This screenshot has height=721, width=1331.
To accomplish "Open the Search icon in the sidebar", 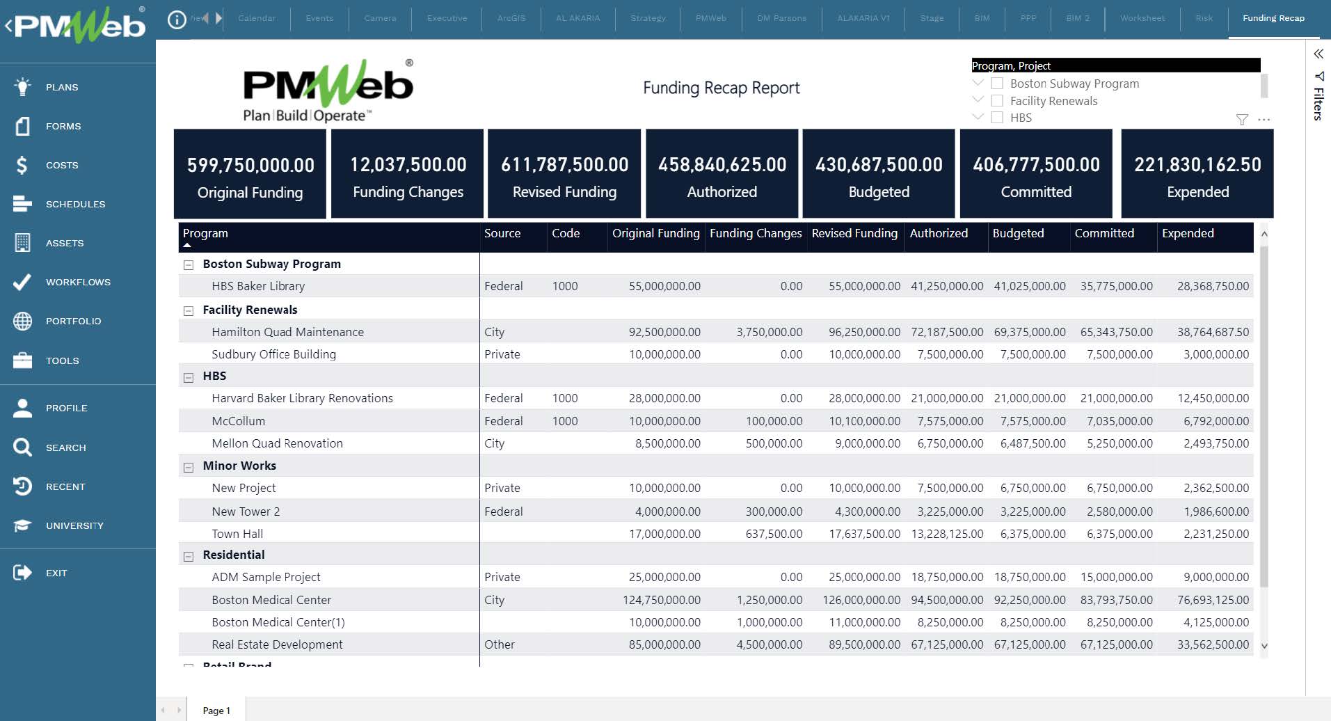I will [22, 447].
